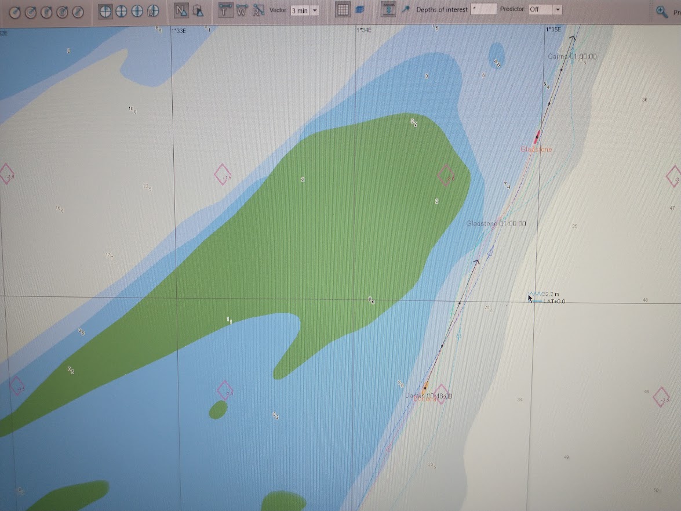The width and height of the screenshot is (681, 511).
Task: Toggle the first crosshair centering mode
Action: coord(105,11)
